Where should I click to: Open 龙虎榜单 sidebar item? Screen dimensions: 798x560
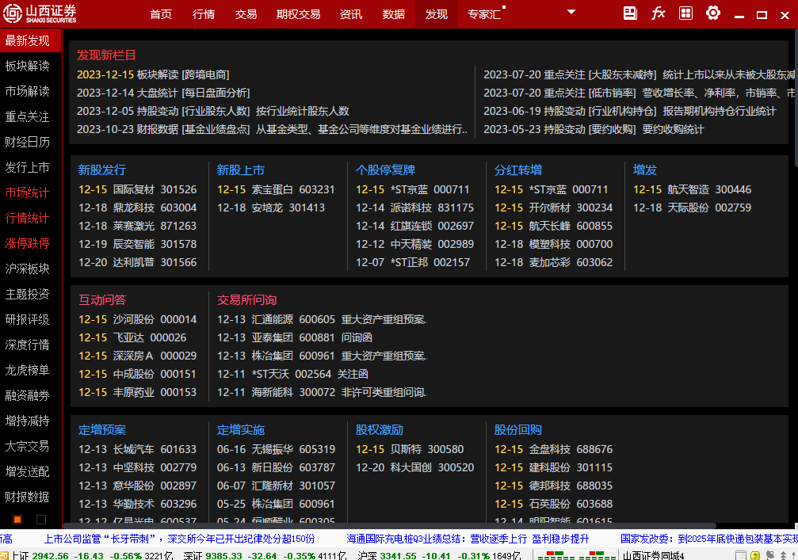28,370
